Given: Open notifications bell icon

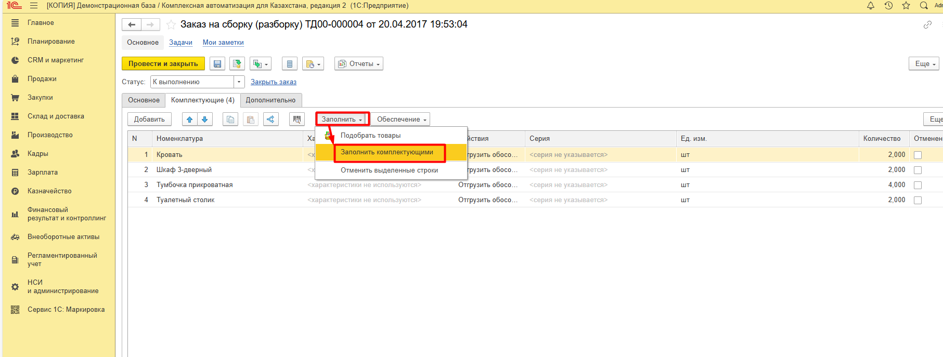Looking at the screenshot, I should 871,6.
